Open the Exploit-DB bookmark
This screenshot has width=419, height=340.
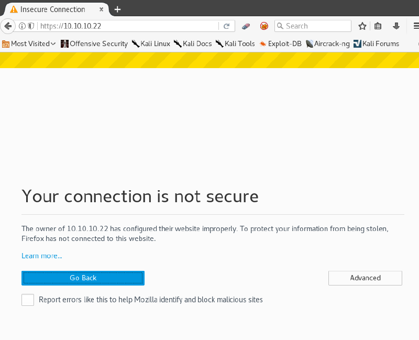click(x=280, y=43)
